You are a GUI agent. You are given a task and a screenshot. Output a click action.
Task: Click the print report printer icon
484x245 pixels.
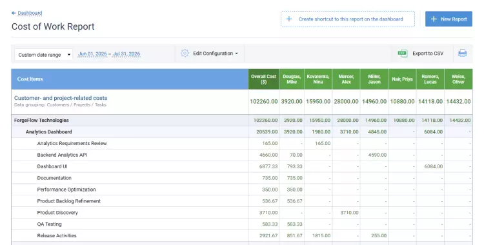(462, 54)
